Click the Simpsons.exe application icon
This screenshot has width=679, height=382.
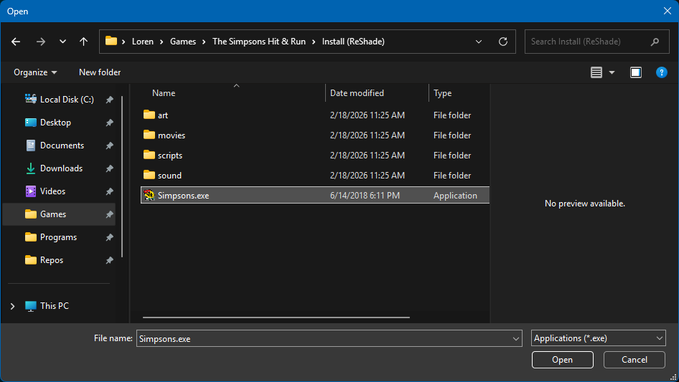point(149,195)
